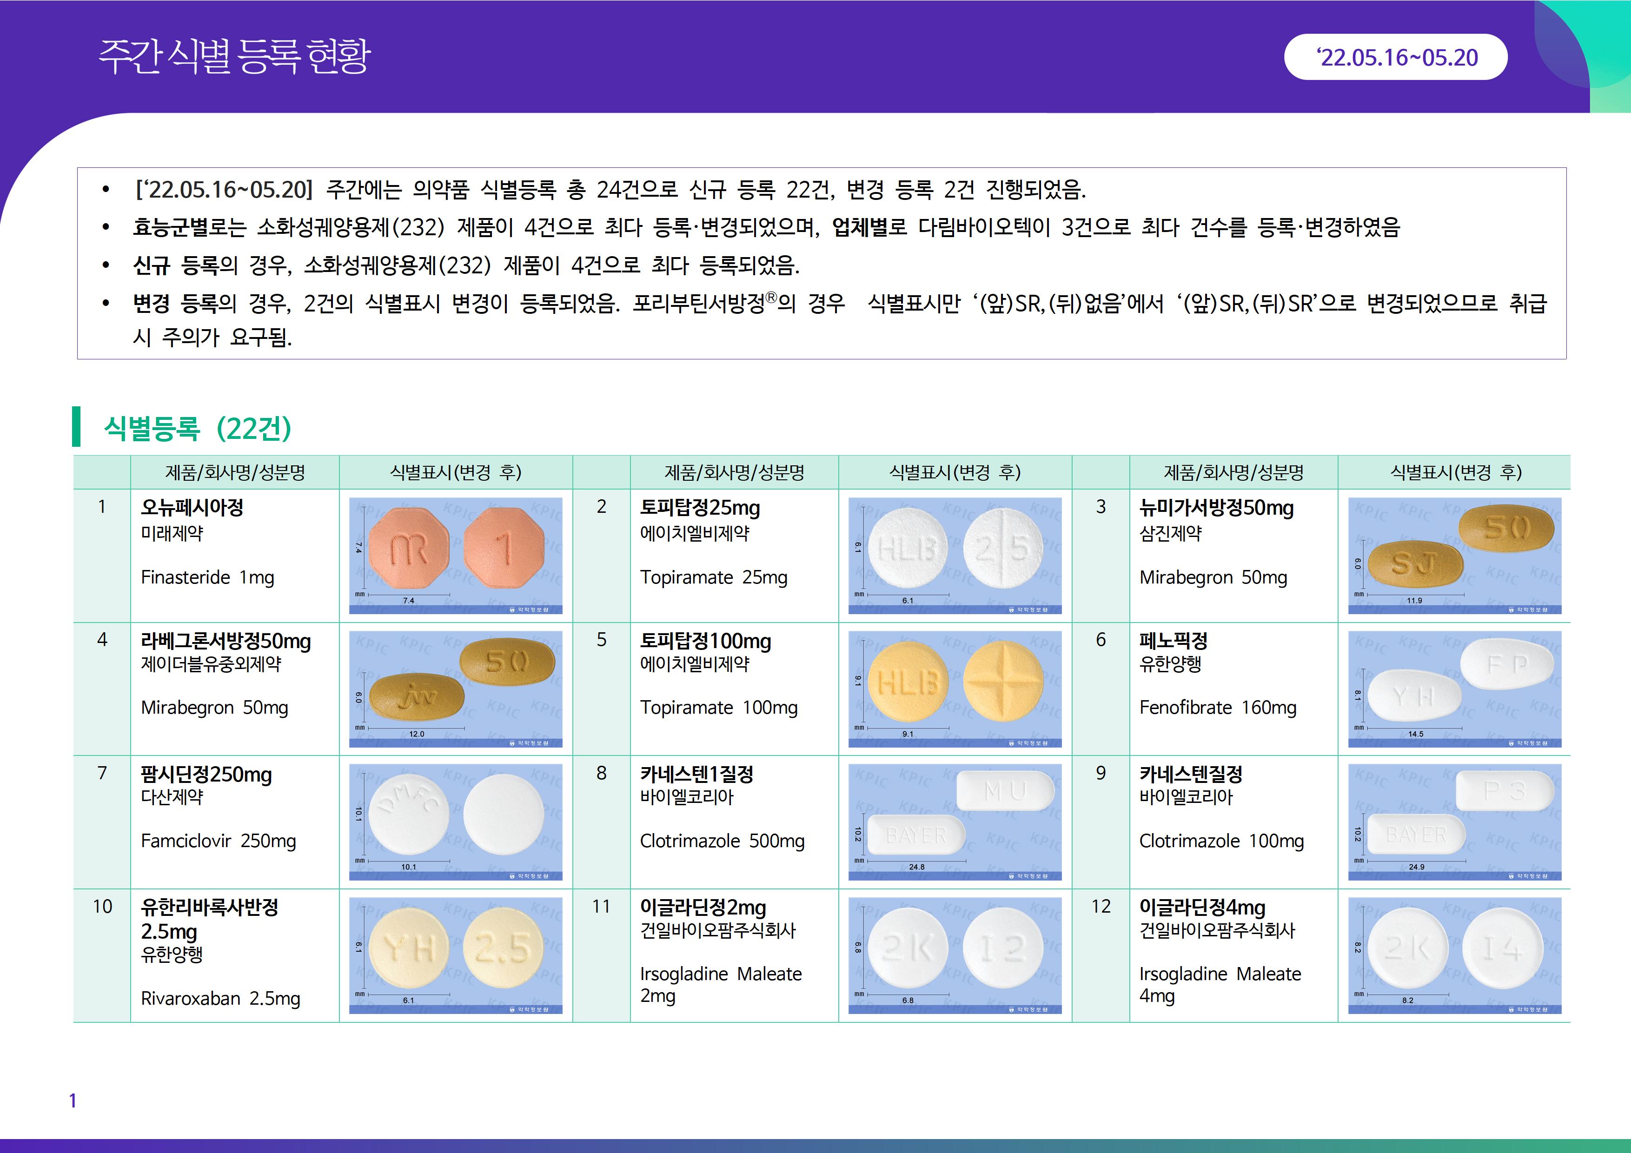Click the 라베그론서방정50mg pill image
The image size is (1631, 1153).
[x=455, y=689]
